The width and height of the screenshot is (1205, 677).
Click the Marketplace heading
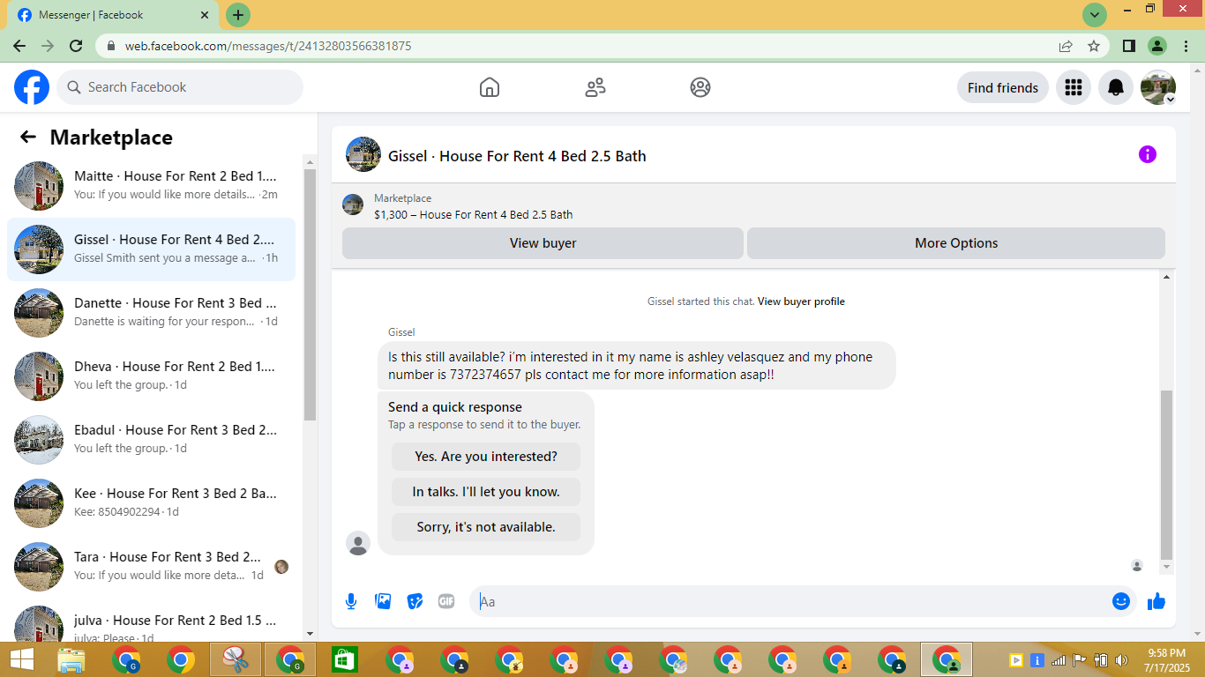(111, 138)
